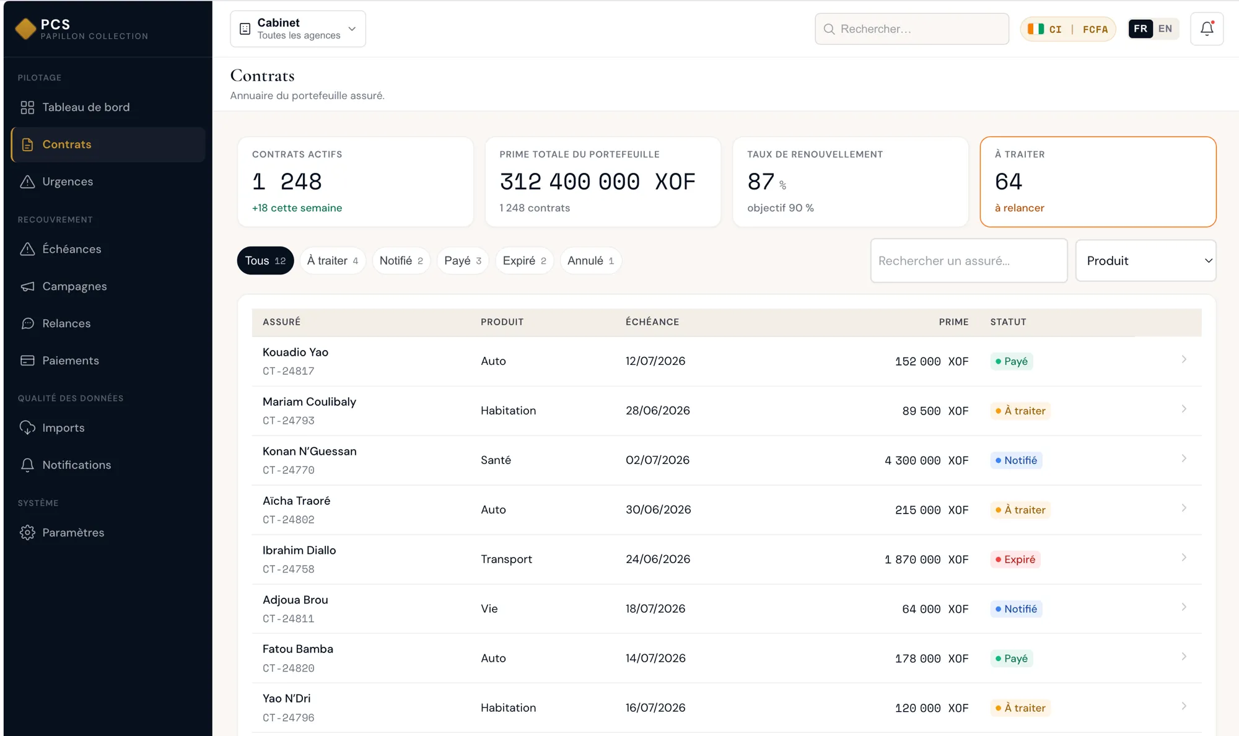Screen dimensions: 1239x736
Task: Click the Taux de renouvellement card
Action: click(851, 182)
